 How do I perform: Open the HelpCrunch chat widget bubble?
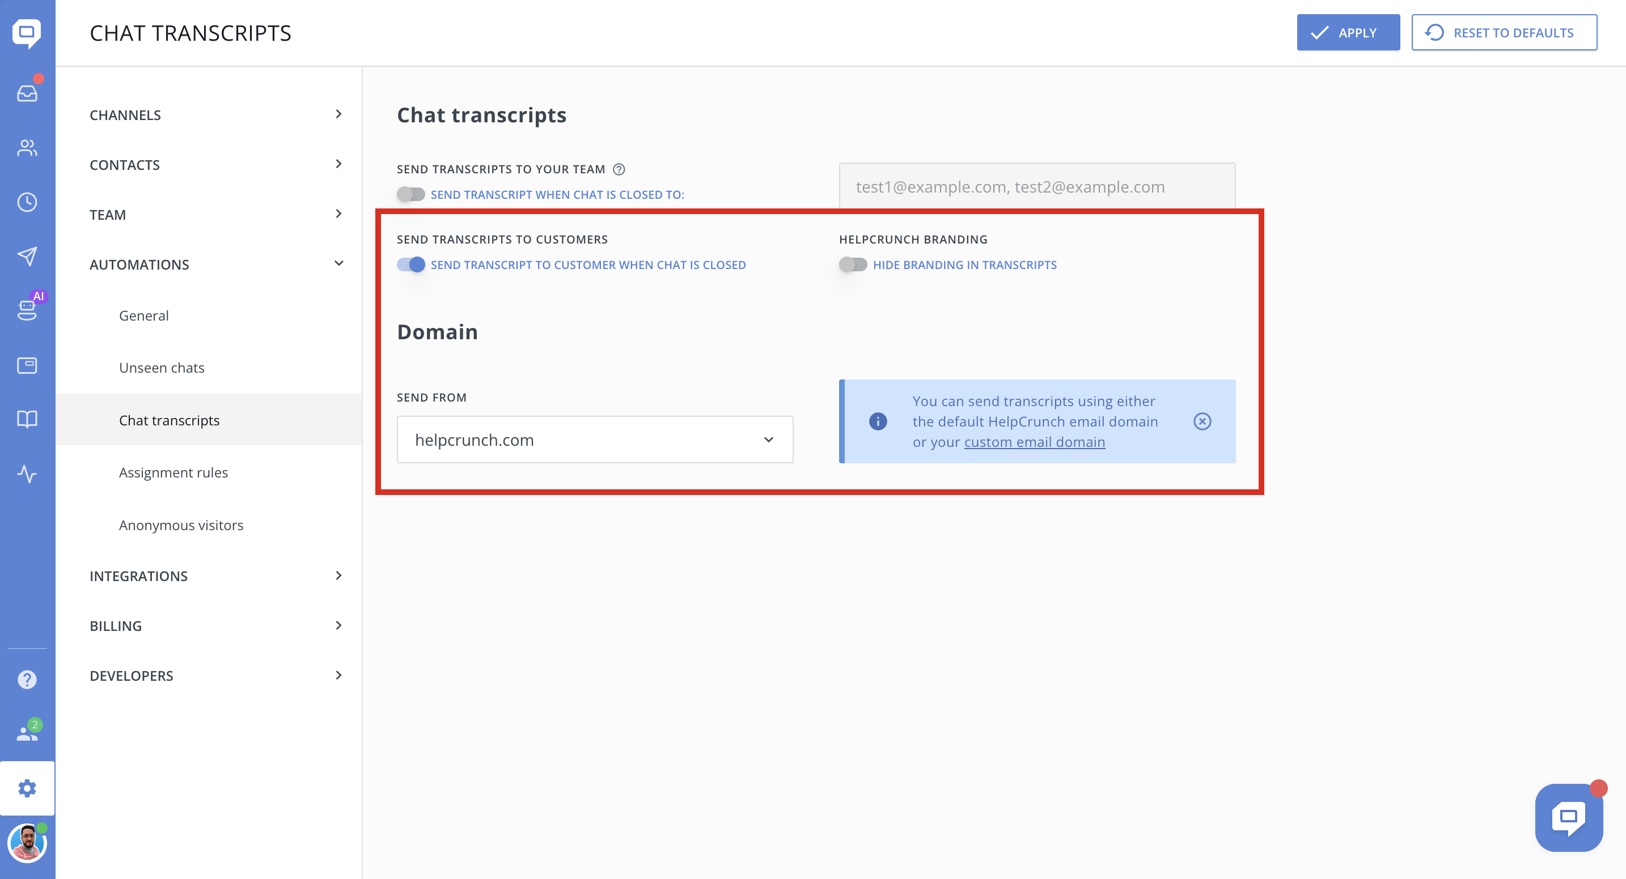[x=1569, y=817]
